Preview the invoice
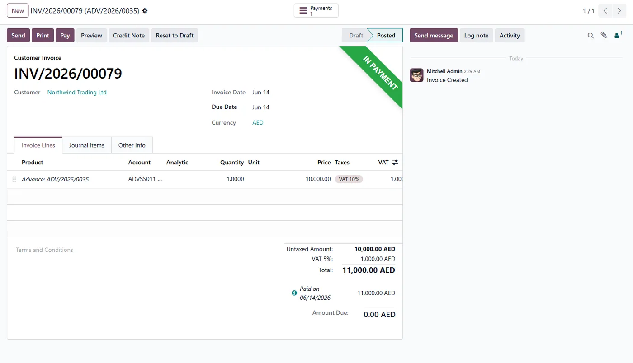 coord(91,35)
